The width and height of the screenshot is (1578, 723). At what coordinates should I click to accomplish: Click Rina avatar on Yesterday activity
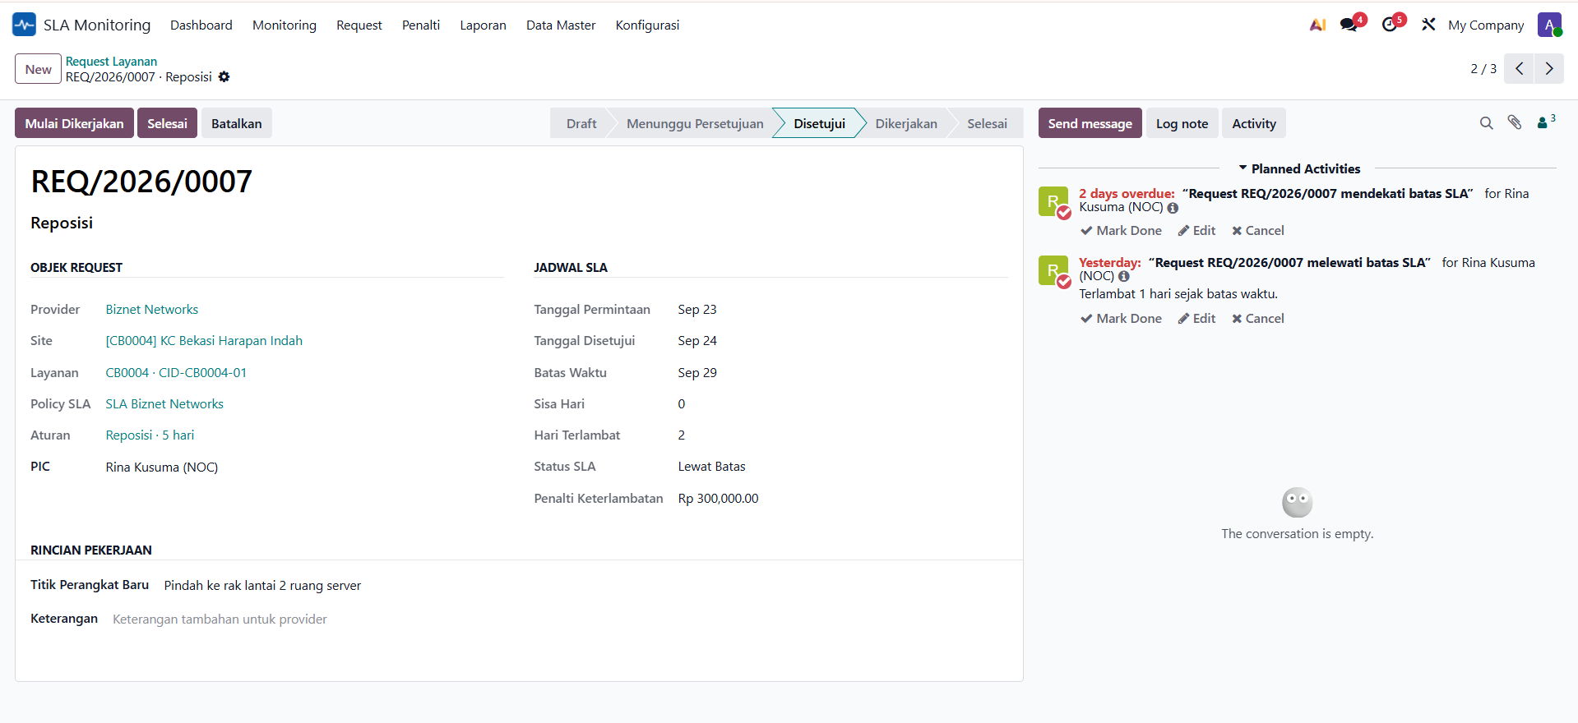point(1053,270)
